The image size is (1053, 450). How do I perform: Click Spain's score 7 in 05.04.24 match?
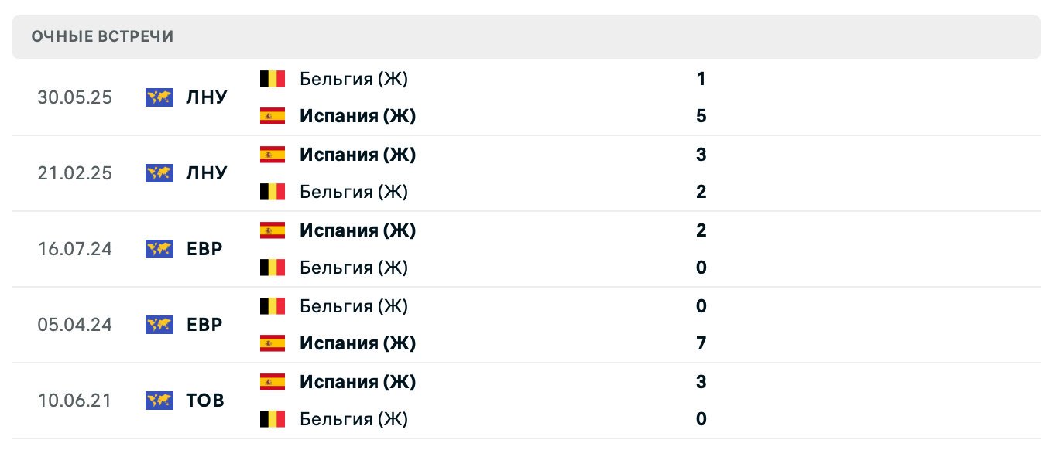click(x=701, y=343)
